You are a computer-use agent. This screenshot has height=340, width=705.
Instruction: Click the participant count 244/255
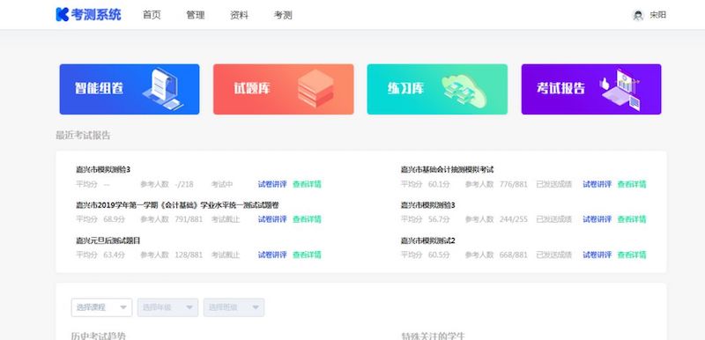coord(514,219)
